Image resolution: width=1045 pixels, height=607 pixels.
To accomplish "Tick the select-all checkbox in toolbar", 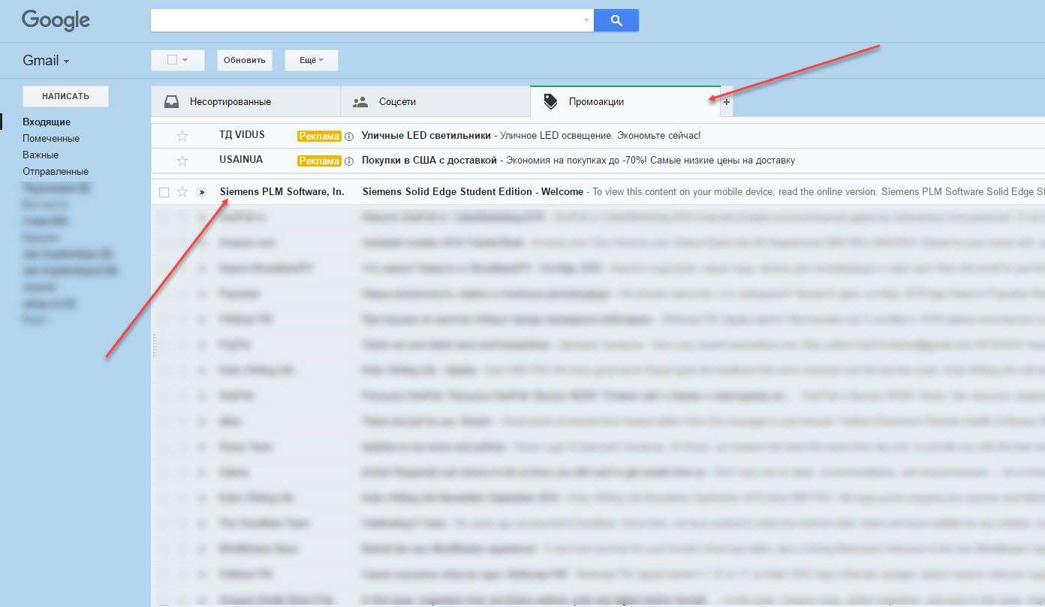I will pyautogui.click(x=172, y=60).
